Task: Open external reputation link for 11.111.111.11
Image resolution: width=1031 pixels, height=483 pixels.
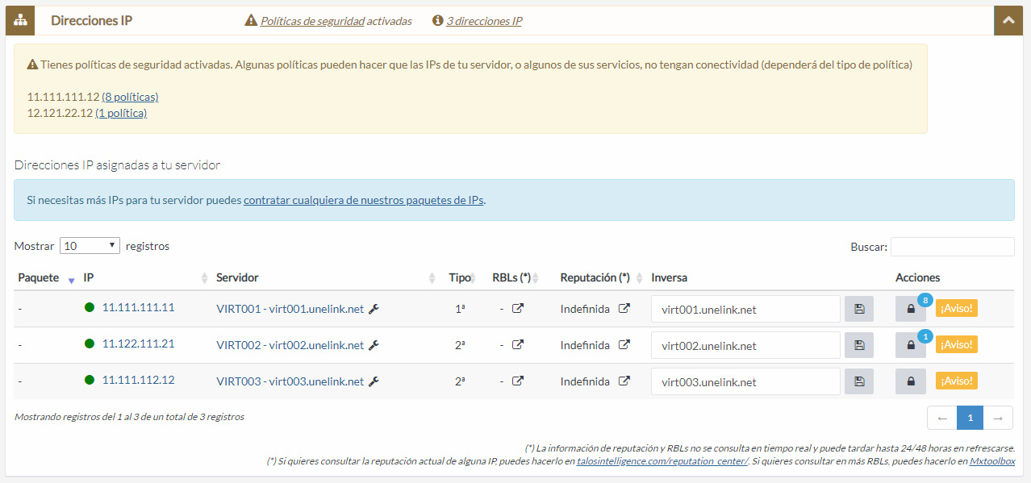Action: click(624, 309)
